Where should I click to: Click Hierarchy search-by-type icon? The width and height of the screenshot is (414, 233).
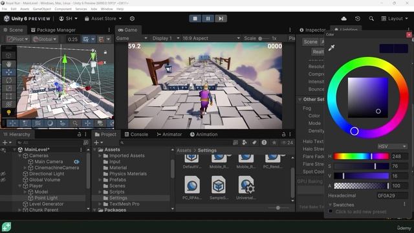tap(85, 142)
